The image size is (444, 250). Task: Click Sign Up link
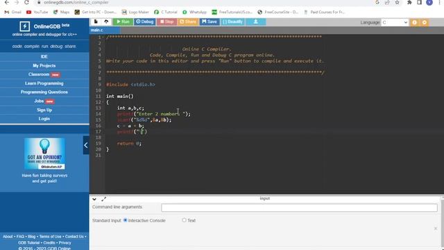(x=44, y=110)
